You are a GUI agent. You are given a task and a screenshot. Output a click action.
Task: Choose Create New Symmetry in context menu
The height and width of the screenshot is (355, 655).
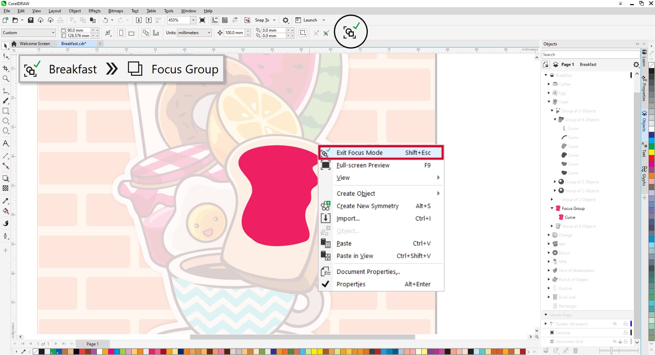tap(381, 206)
